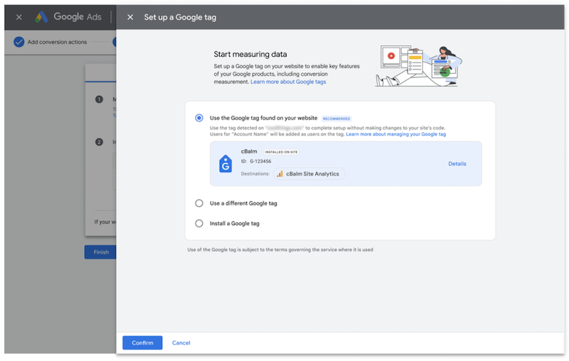The height and width of the screenshot is (361, 569).
Task: Click the cBalm tag name
Action: [249, 151]
